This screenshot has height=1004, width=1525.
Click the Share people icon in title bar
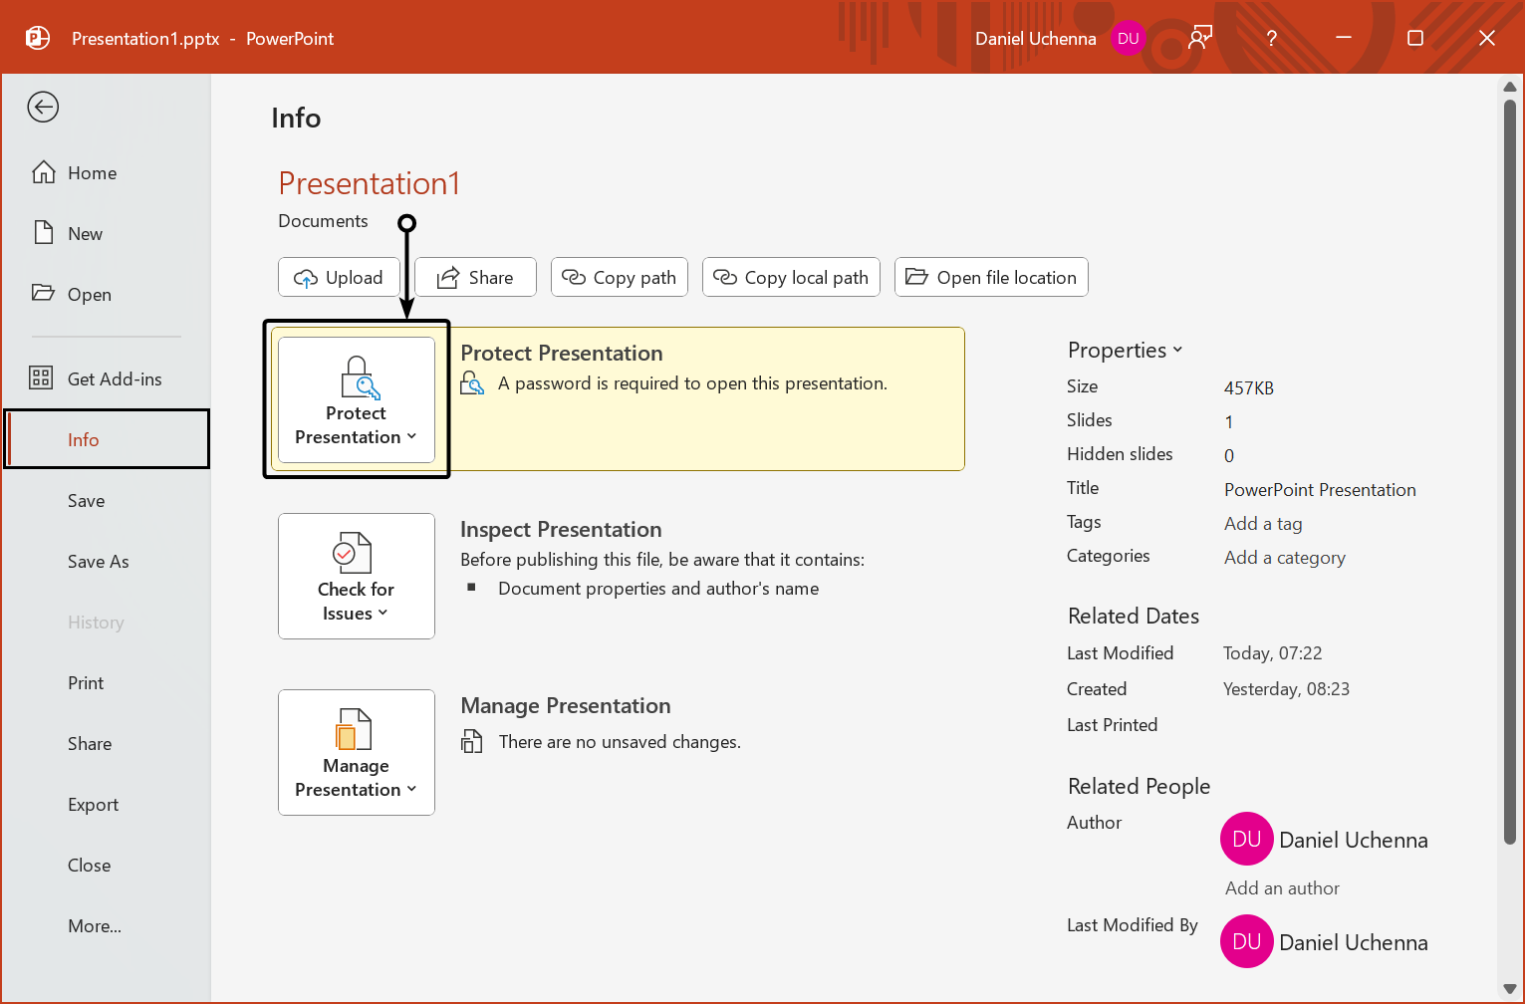point(1199,37)
